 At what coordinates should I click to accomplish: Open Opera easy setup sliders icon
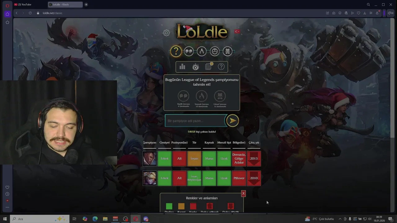tap(371, 13)
